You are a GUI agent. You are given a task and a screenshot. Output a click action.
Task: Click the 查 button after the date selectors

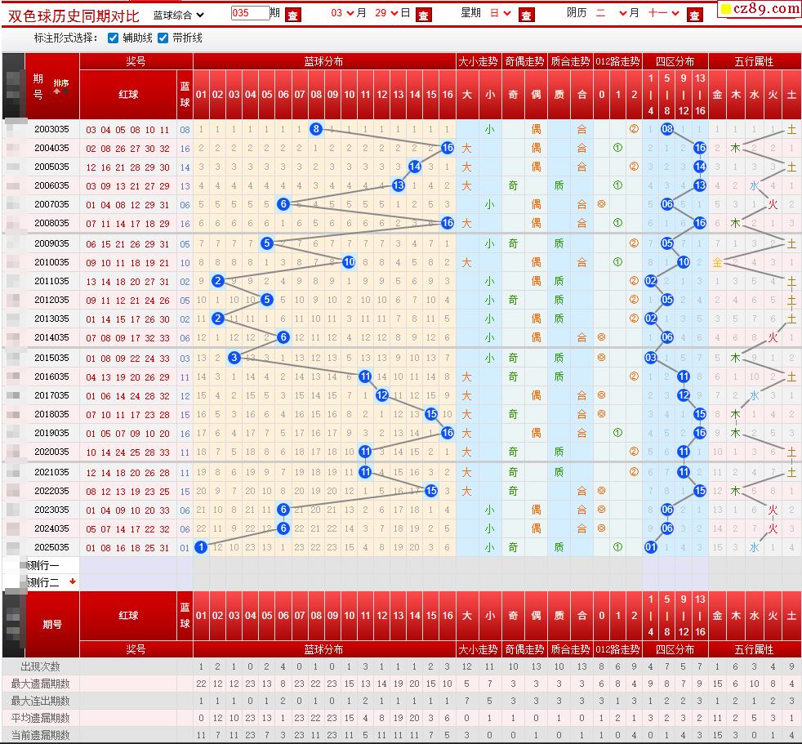[x=423, y=15]
